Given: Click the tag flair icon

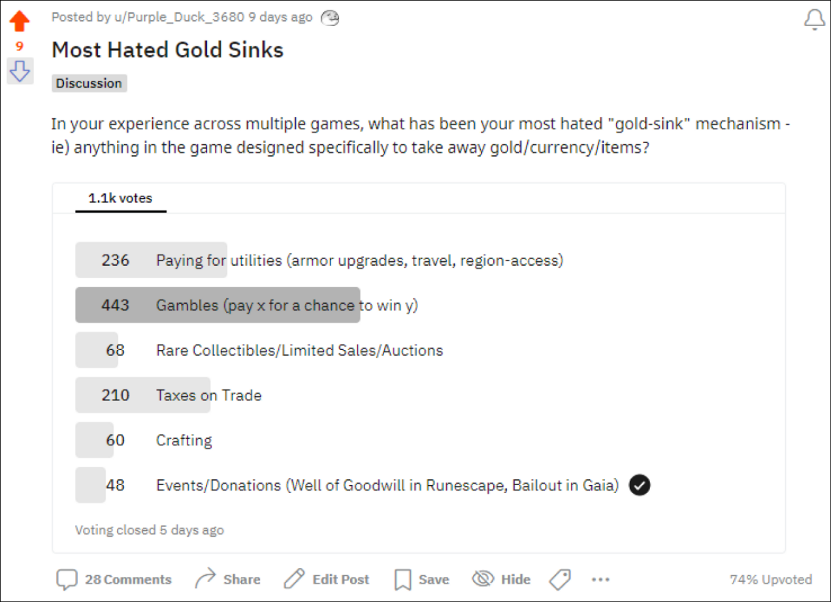Looking at the screenshot, I should pyautogui.click(x=560, y=579).
